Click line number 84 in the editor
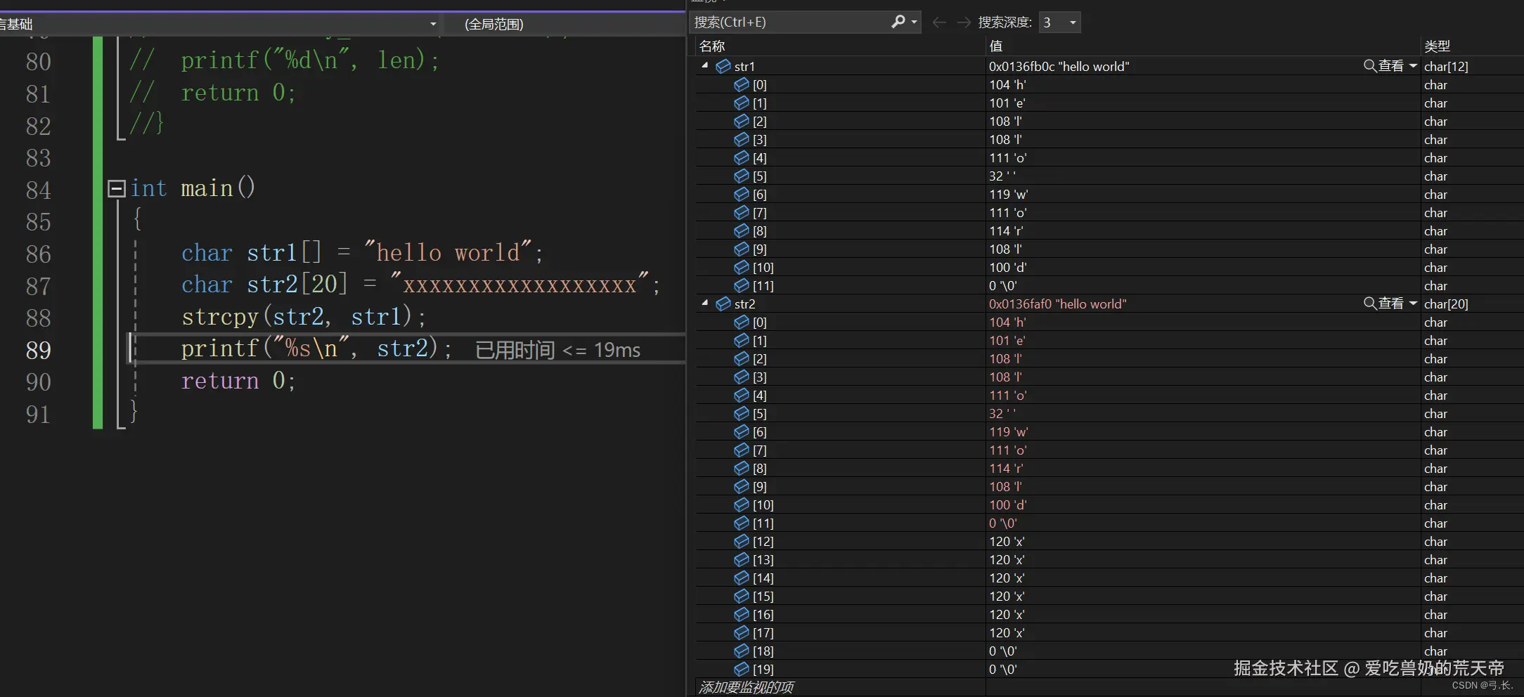The height and width of the screenshot is (697, 1524). click(39, 190)
